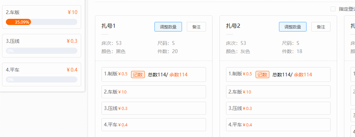The width and height of the screenshot is (355, 137).
Task: Open the 4.平车 card in left panel
Action: pyautogui.click(x=41, y=70)
